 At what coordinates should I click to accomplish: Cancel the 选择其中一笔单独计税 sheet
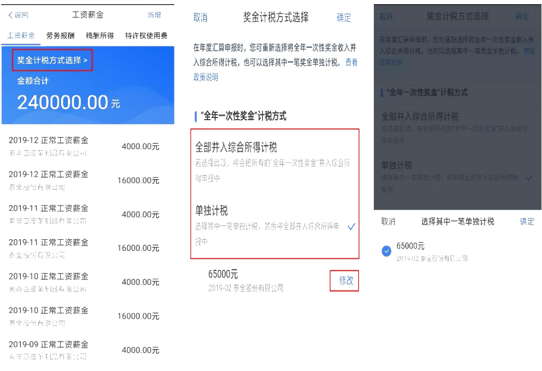[388, 221]
